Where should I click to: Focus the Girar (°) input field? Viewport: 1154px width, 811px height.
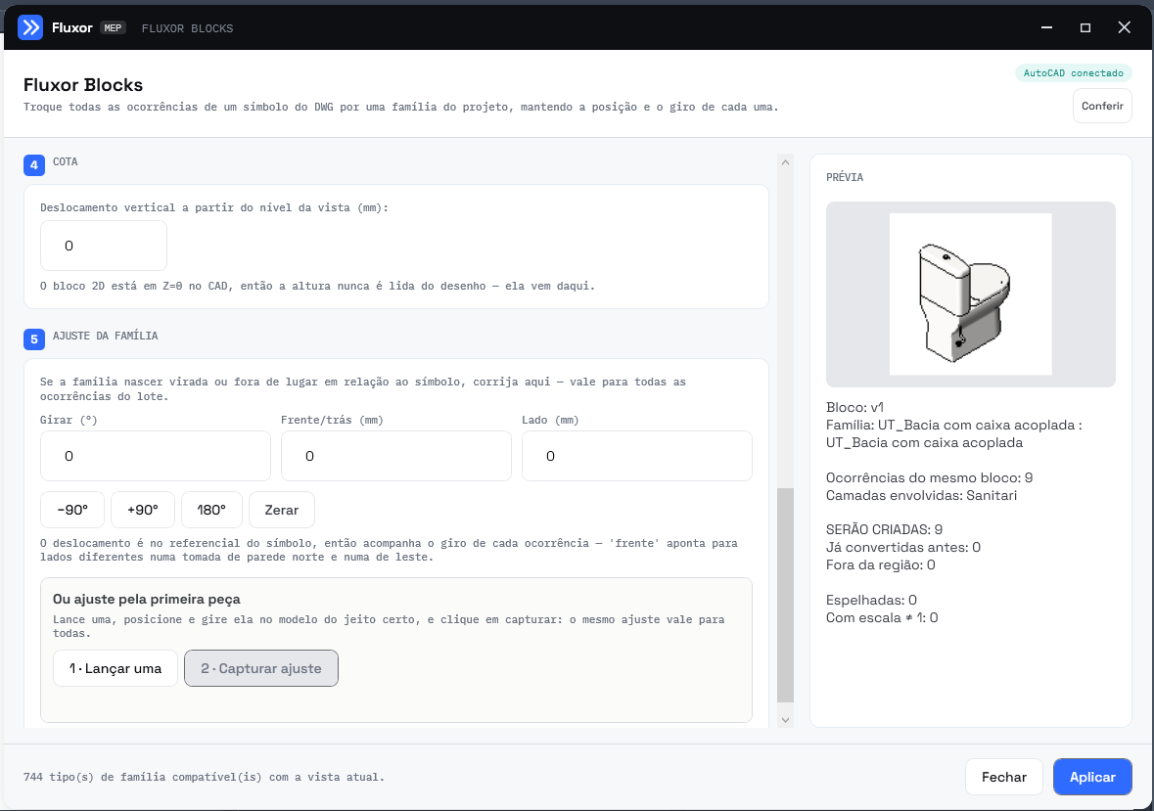tap(156, 456)
